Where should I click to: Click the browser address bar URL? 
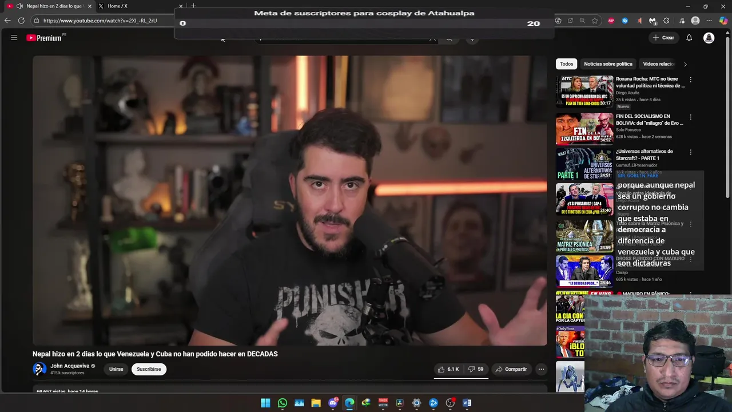[x=100, y=21]
